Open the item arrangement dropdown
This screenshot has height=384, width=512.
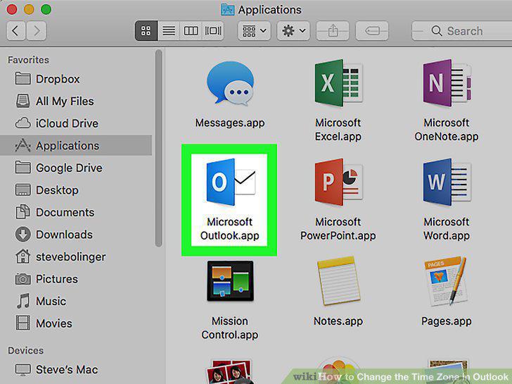tap(254, 31)
